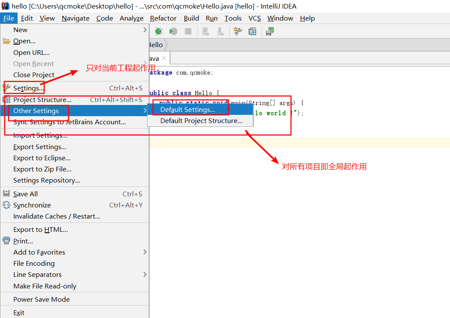
Task: Open Project Structure from the toolbar icon
Action: [x=252, y=31]
